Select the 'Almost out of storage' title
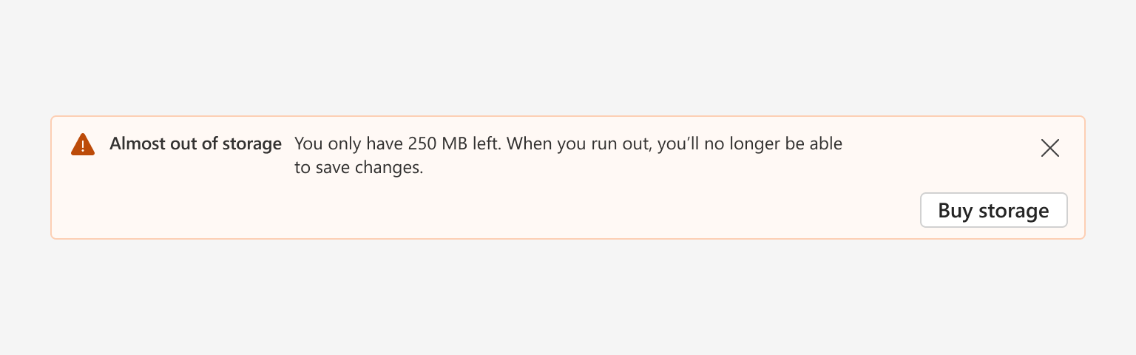1136x355 pixels. [x=195, y=143]
